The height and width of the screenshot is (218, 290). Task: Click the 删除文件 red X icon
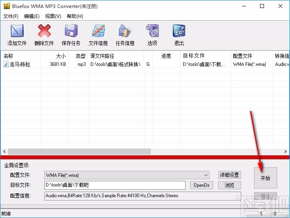(x=44, y=31)
